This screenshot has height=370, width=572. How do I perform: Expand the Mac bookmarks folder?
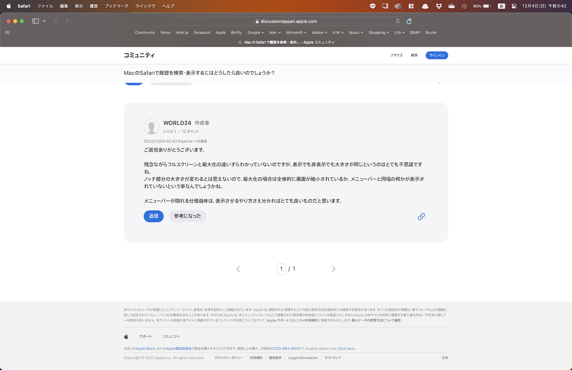coord(275,32)
